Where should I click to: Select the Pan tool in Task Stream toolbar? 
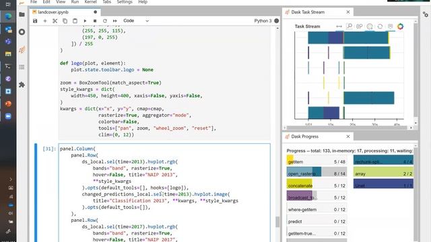(x=339, y=26)
